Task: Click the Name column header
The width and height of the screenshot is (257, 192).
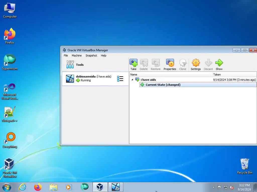Action: [x=171, y=74]
